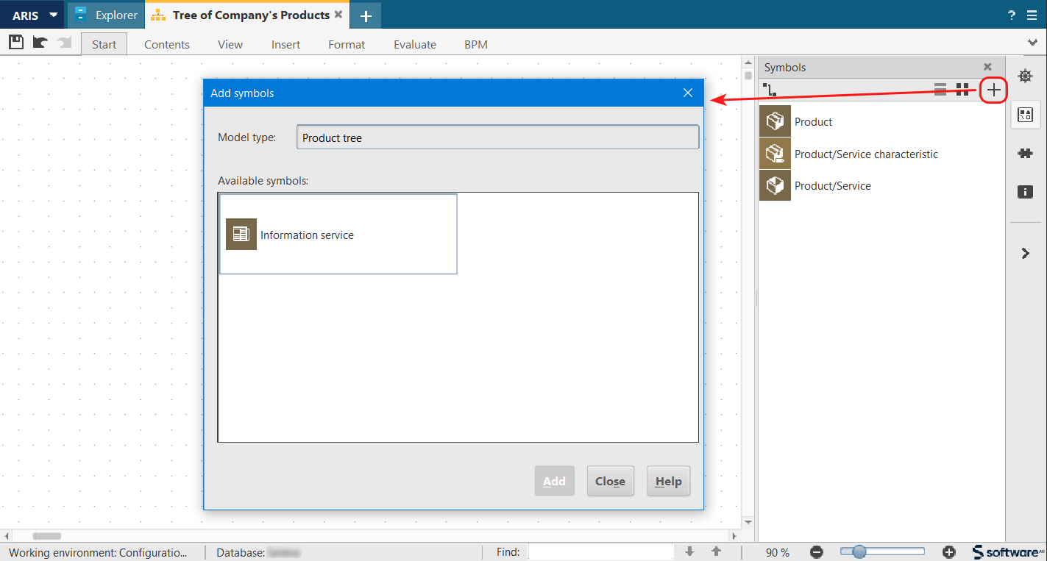
Task: Click the Help button in dialog
Action: coord(668,481)
